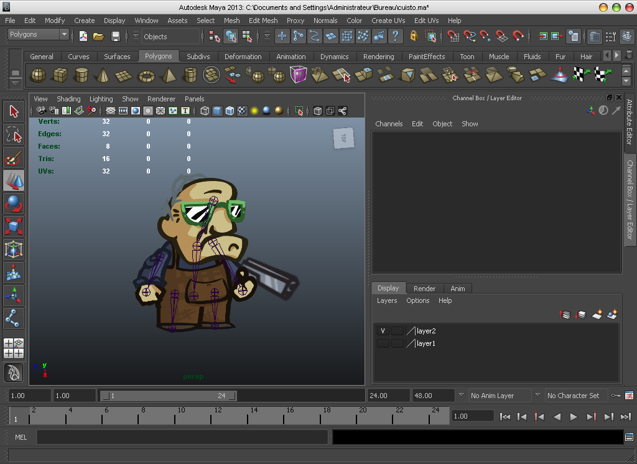Toggle visibility of layer2

383,330
